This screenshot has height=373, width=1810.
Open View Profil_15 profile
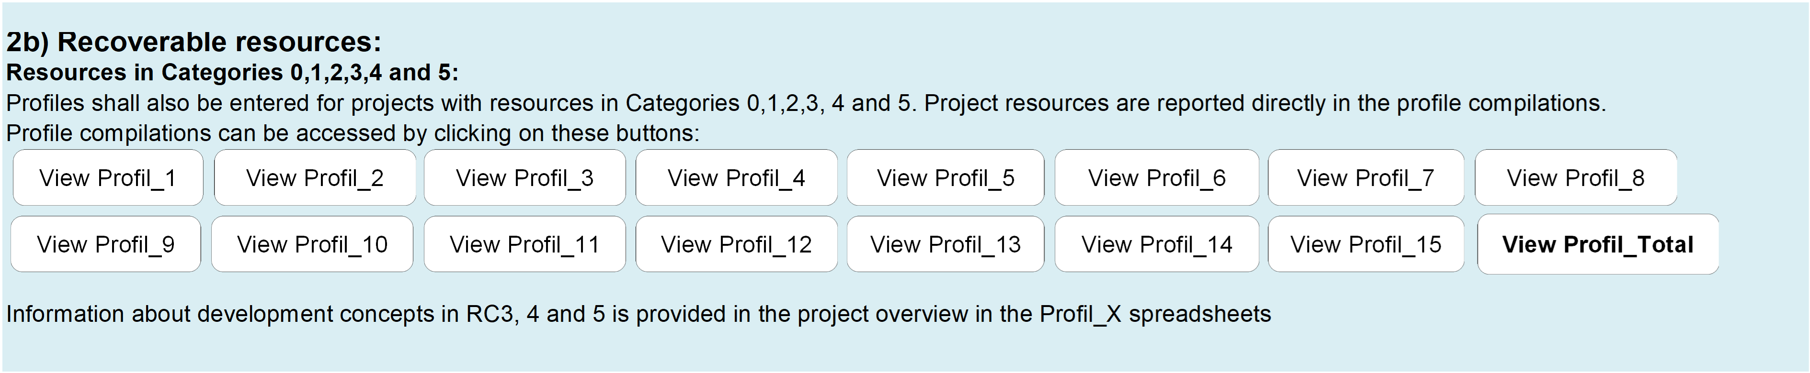[x=1366, y=244]
